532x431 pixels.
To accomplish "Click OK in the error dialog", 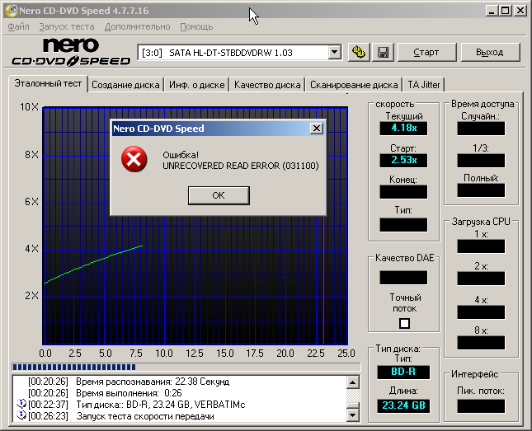I will 219,195.
